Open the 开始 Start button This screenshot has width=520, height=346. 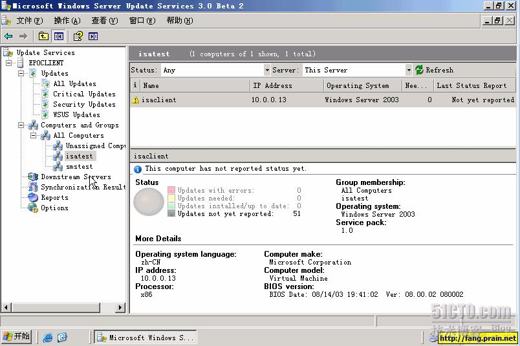click(17, 337)
